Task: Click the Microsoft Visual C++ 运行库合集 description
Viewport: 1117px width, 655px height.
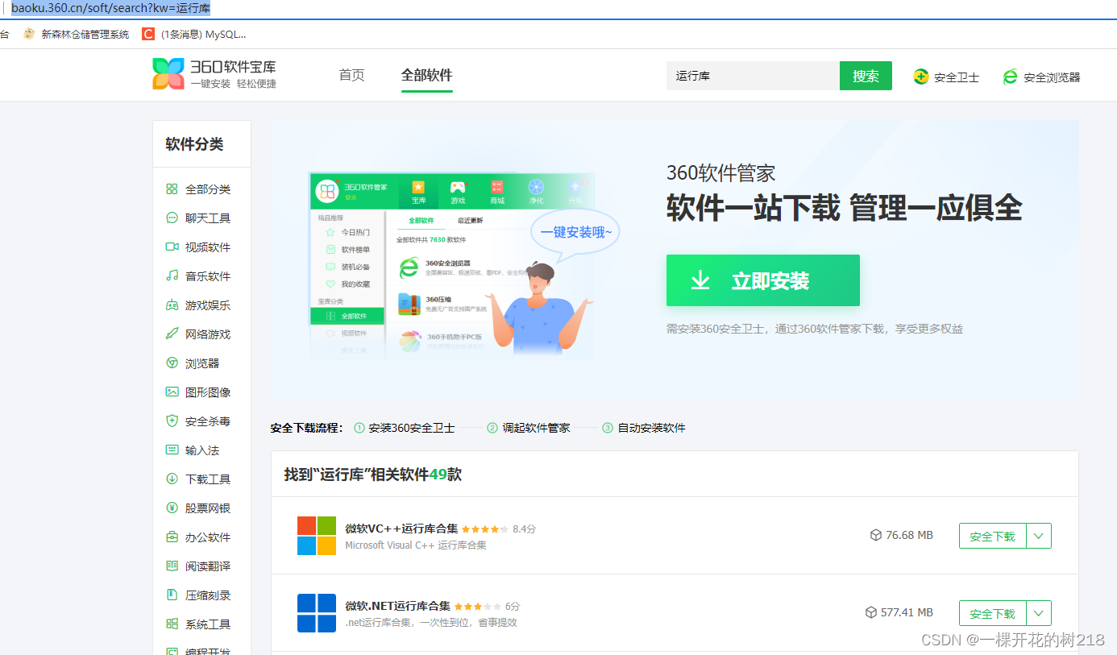Action: [416, 545]
